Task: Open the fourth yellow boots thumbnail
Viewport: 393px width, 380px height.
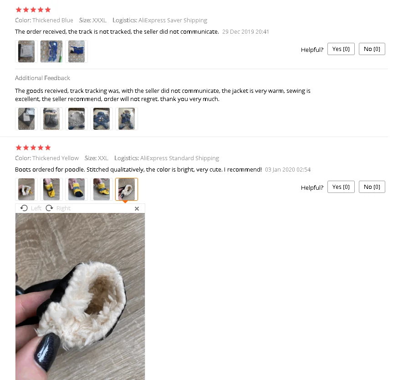Action: [102, 189]
